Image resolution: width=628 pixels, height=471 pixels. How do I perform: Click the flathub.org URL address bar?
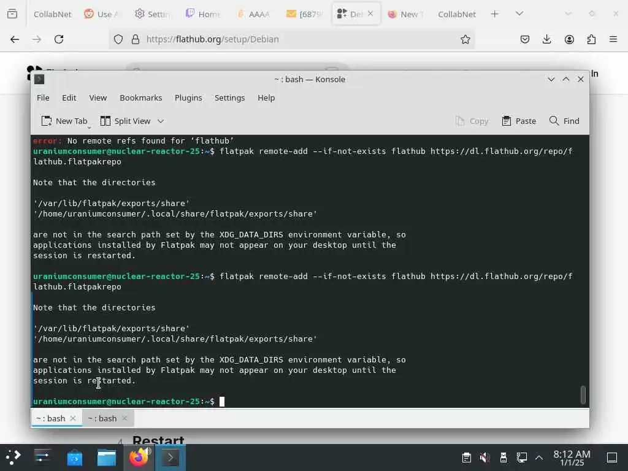[292, 39]
